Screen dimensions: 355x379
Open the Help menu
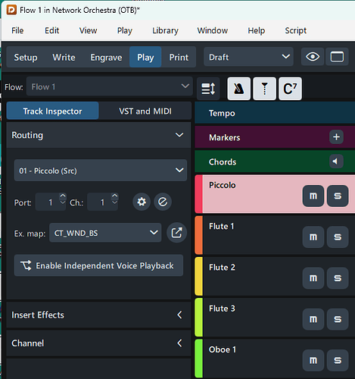point(257,30)
